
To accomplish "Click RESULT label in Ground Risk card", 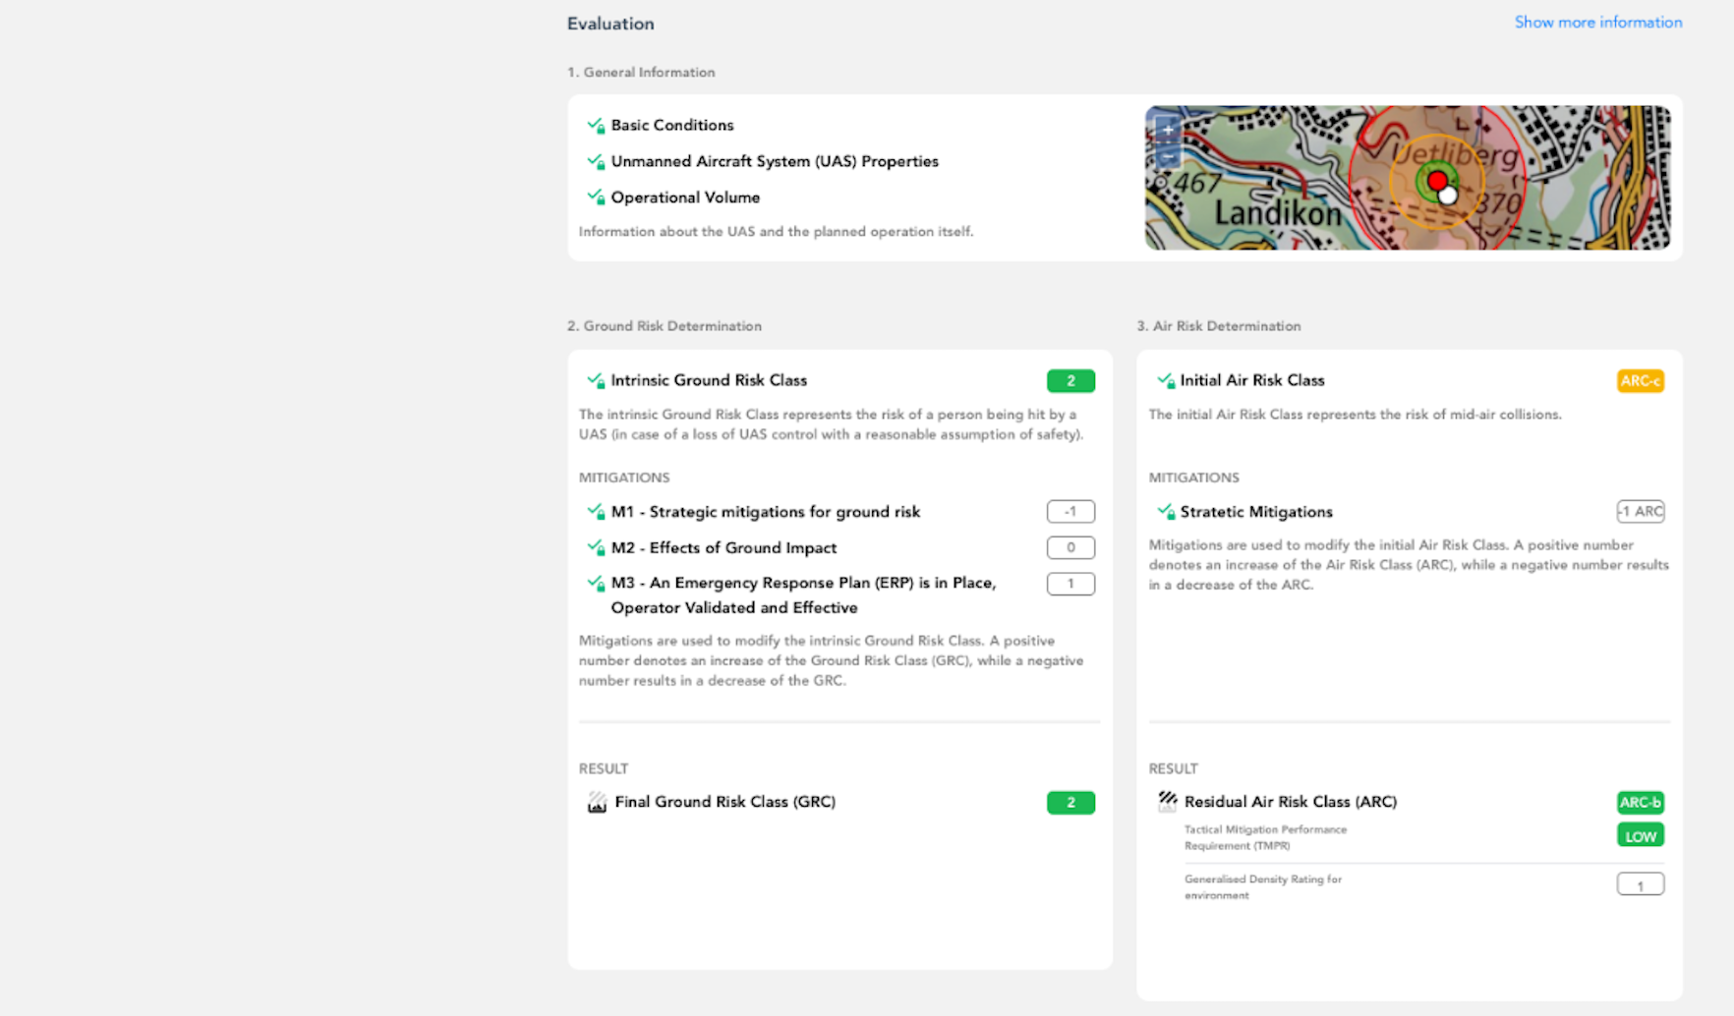I will pyautogui.click(x=604, y=769).
